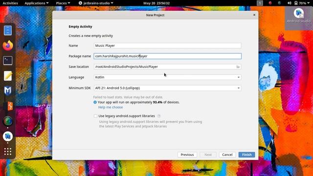Open the Android Studio desktop shortcut
This screenshot has height=176, width=313.
[x=299, y=16]
